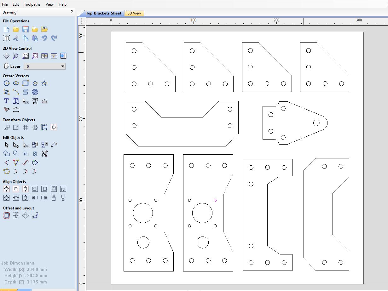Select the Draw Star tool
388x291 pixels.
44,83
